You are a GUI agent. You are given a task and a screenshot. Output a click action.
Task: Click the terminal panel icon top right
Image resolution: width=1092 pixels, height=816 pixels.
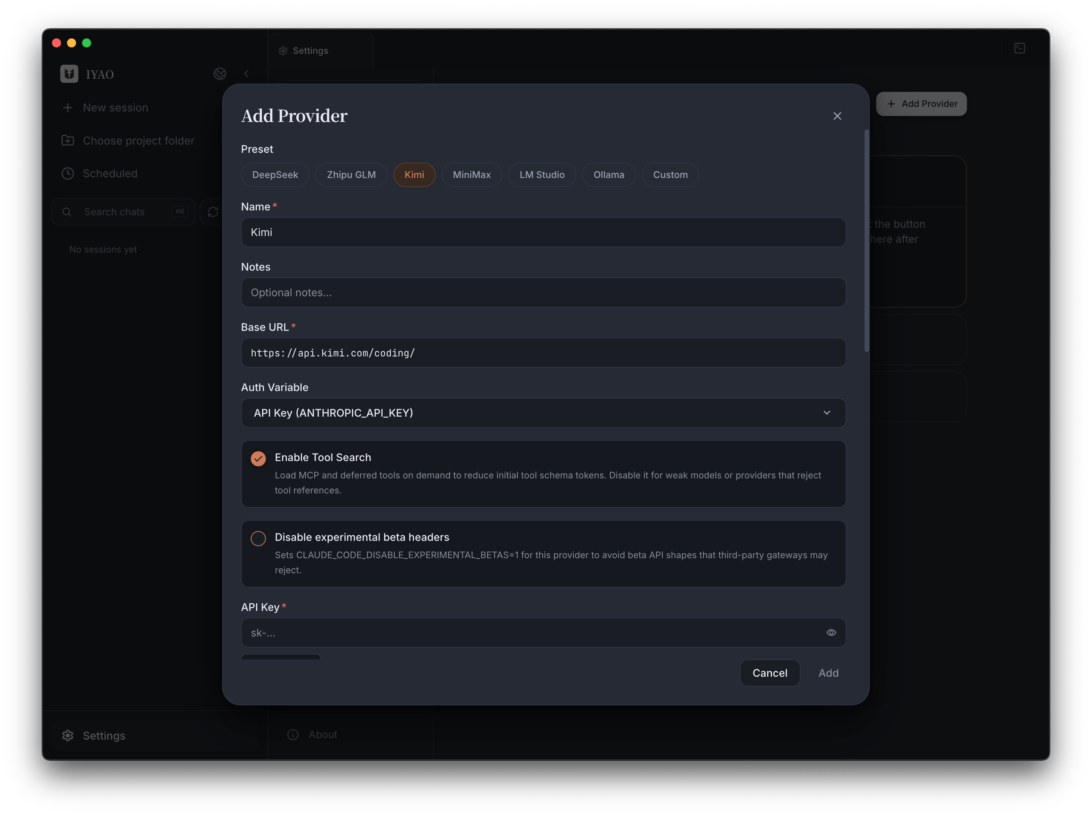pyautogui.click(x=1019, y=48)
